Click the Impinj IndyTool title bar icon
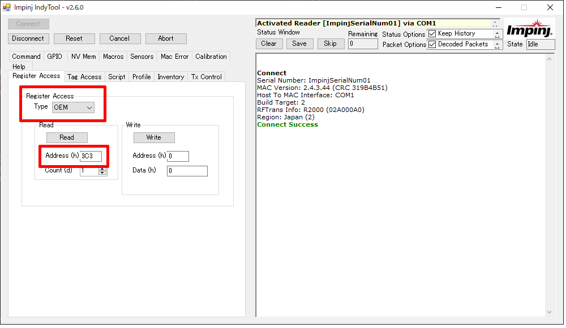The height and width of the screenshot is (328, 566). point(6,7)
